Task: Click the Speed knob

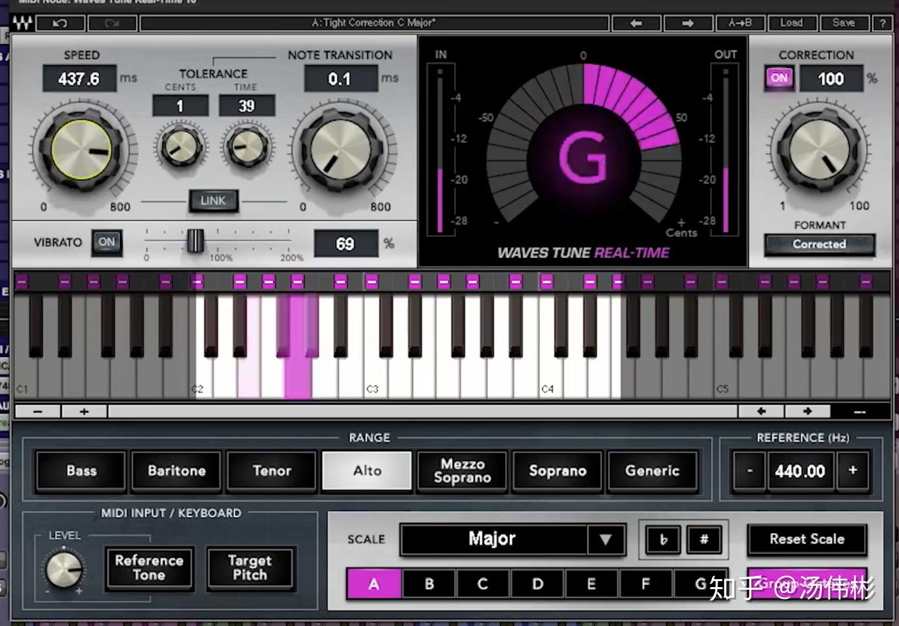Action: 82,150
